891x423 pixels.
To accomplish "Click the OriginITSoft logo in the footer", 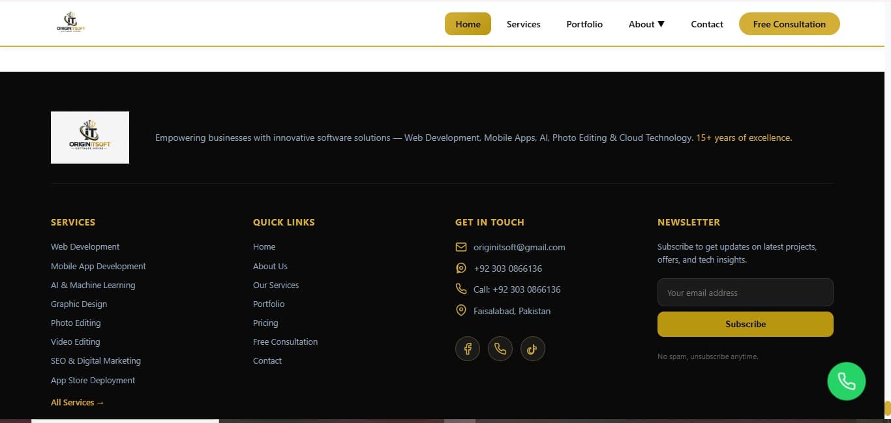I will pos(90,138).
